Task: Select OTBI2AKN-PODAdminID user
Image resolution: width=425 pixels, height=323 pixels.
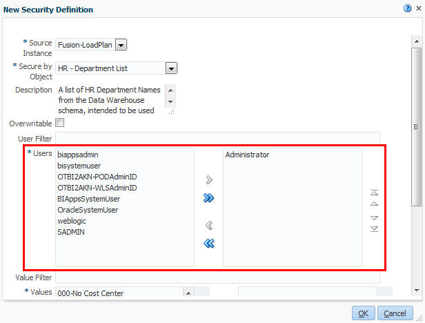Action: (x=97, y=177)
